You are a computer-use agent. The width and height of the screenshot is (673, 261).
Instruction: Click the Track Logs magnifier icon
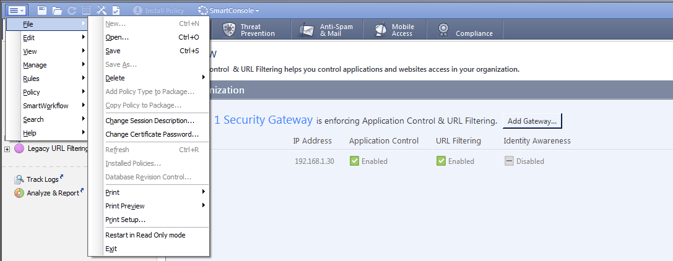pos(19,179)
